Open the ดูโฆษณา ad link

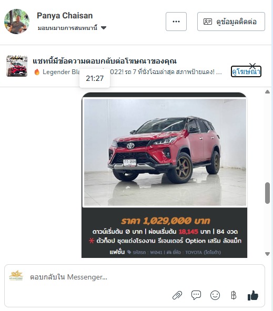coord(246,71)
